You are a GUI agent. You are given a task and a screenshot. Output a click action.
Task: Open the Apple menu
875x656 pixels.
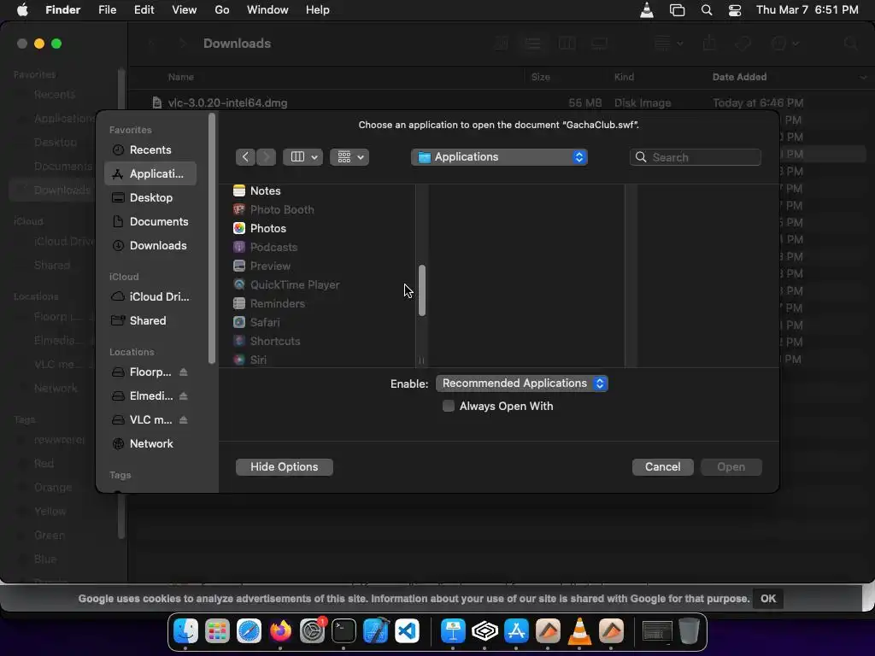[22, 10]
